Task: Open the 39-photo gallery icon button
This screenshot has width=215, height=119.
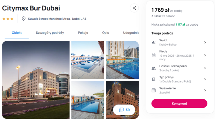Action: click(x=124, y=110)
